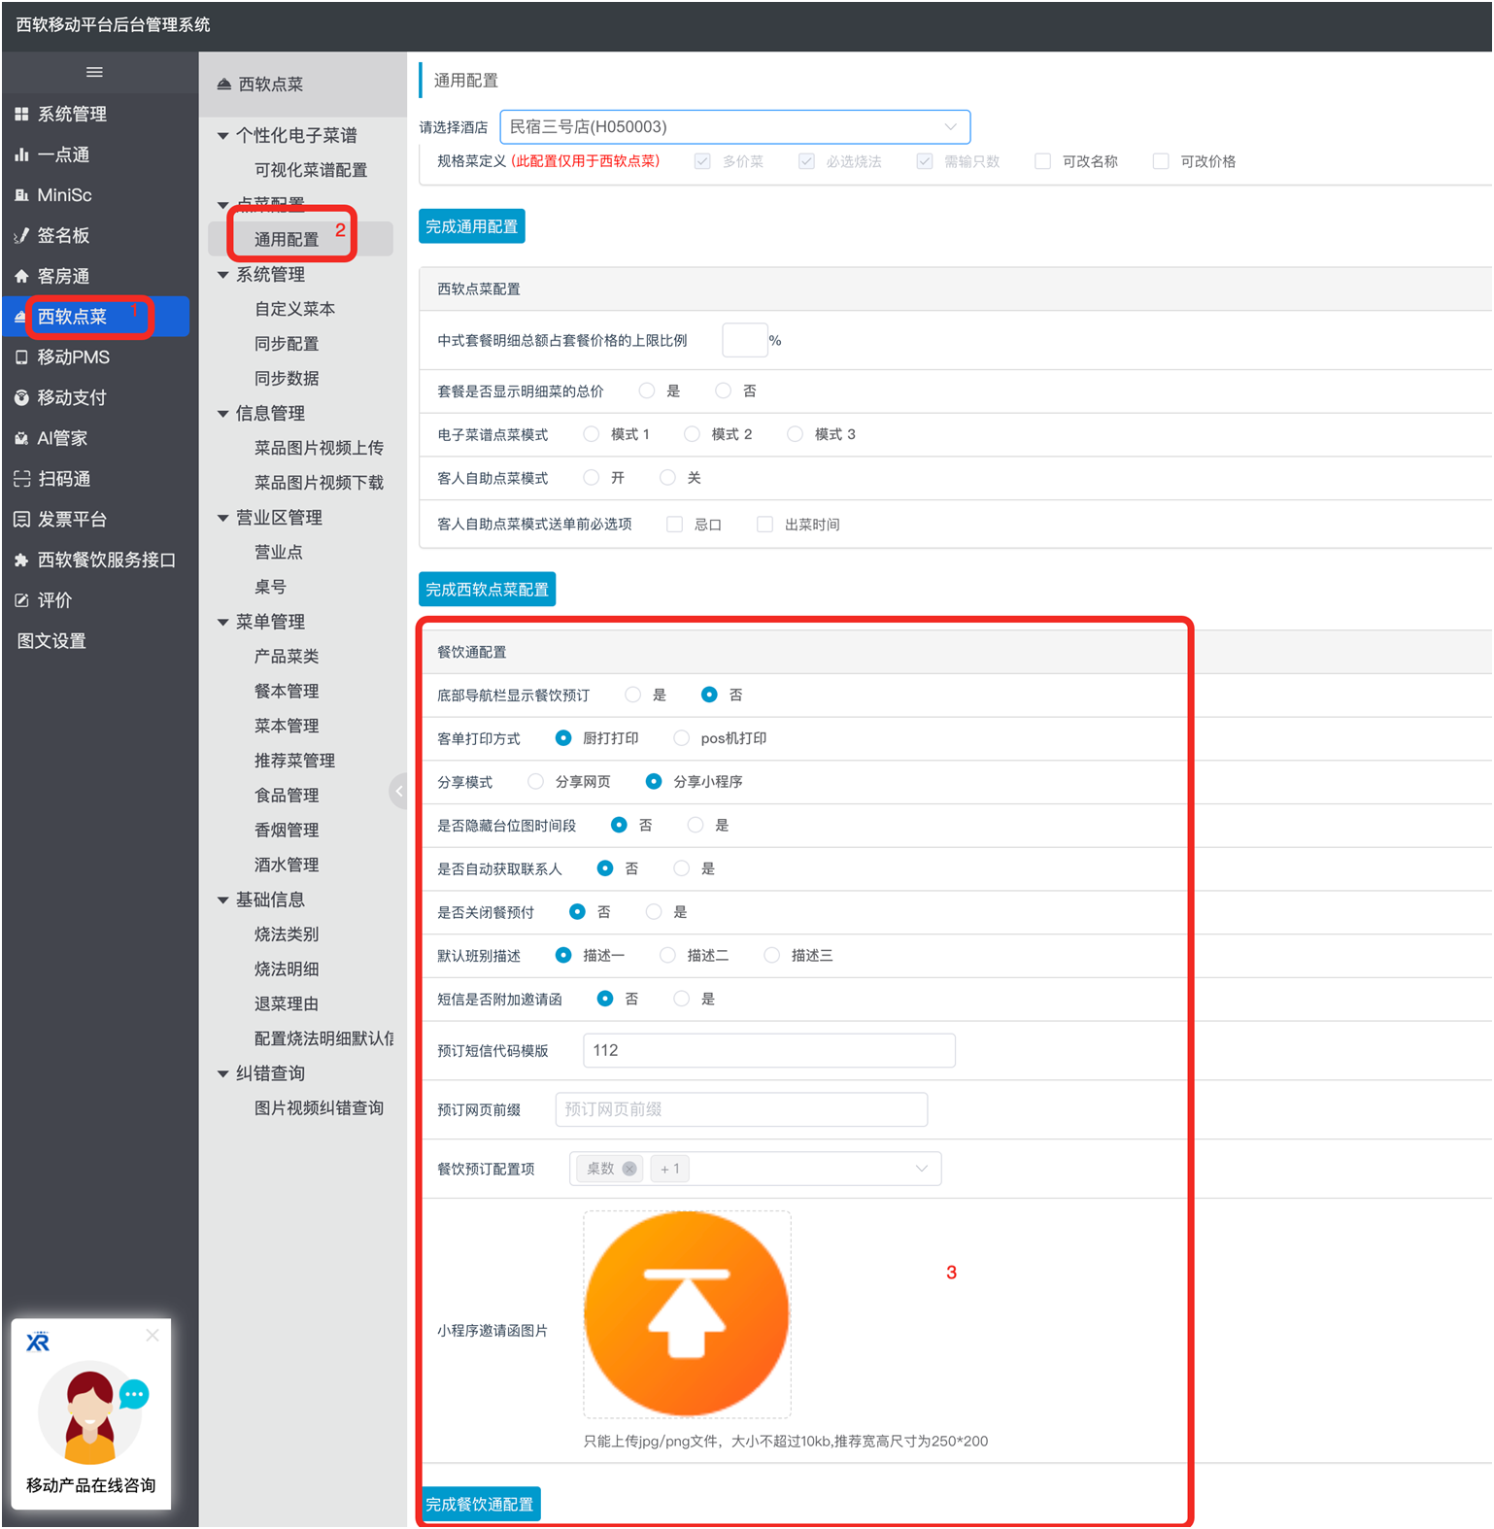1494x1529 pixels.
Task: Click the hamburger menu collapse icon
Action: pyautogui.click(x=94, y=72)
